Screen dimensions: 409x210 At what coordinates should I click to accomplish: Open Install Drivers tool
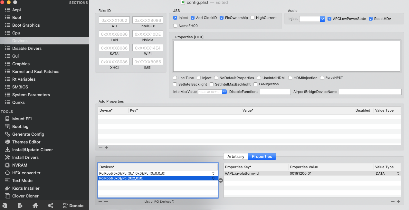tap(25, 157)
